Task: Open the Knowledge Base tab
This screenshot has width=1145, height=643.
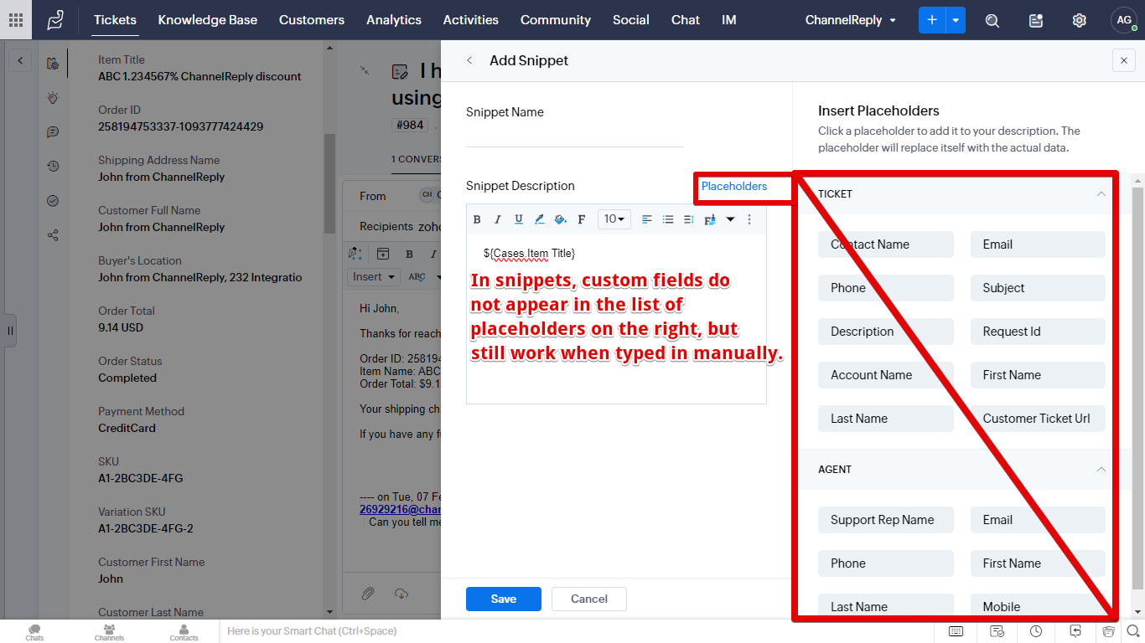Action: [208, 20]
